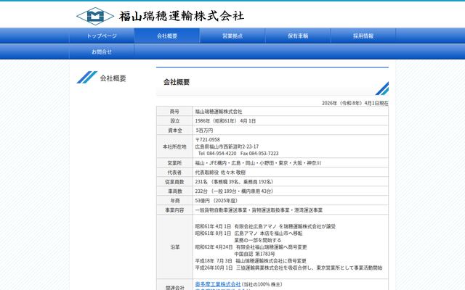Click the 営業所 row label
This screenshot has height=290, width=465.
[x=174, y=163]
